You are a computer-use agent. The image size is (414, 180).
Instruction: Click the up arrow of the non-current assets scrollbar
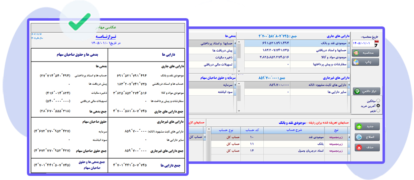[239, 84]
